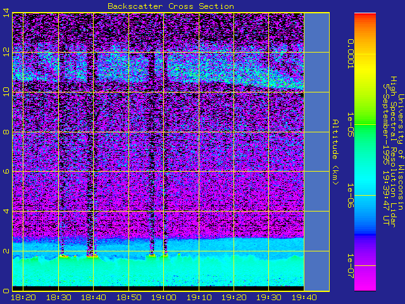
Task: Click the 19:40 time axis label
Action: 304,298
